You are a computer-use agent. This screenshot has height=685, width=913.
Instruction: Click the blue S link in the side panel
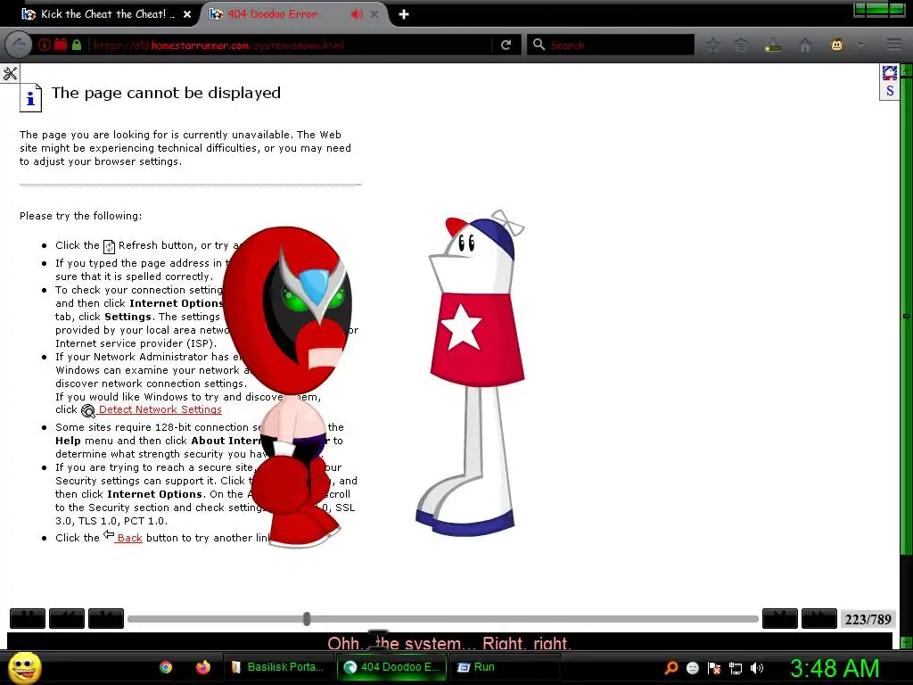tap(890, 91)
